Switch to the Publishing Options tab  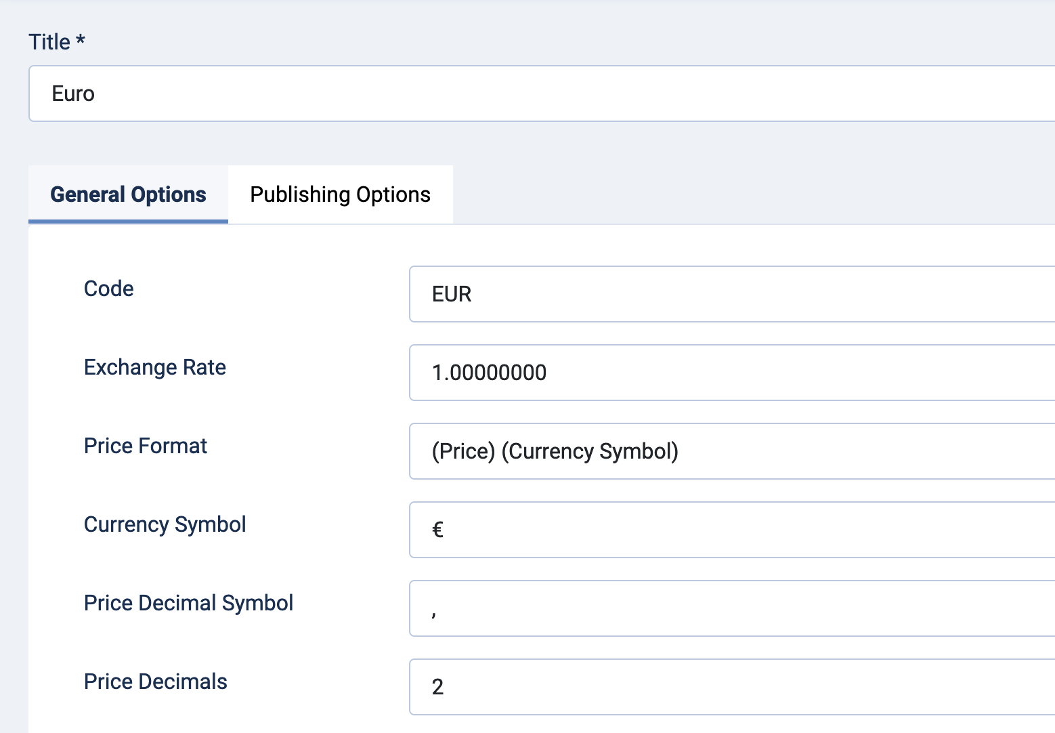point(340,194)
